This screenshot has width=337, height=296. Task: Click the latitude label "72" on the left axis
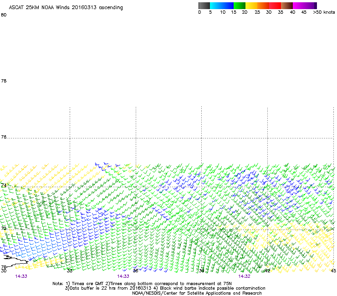click(x=4, y=228)
